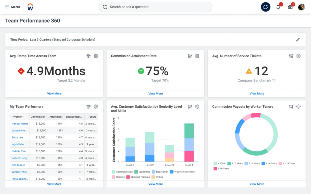Click the Company Benchmark 11 text

click(x=257, y=80)
